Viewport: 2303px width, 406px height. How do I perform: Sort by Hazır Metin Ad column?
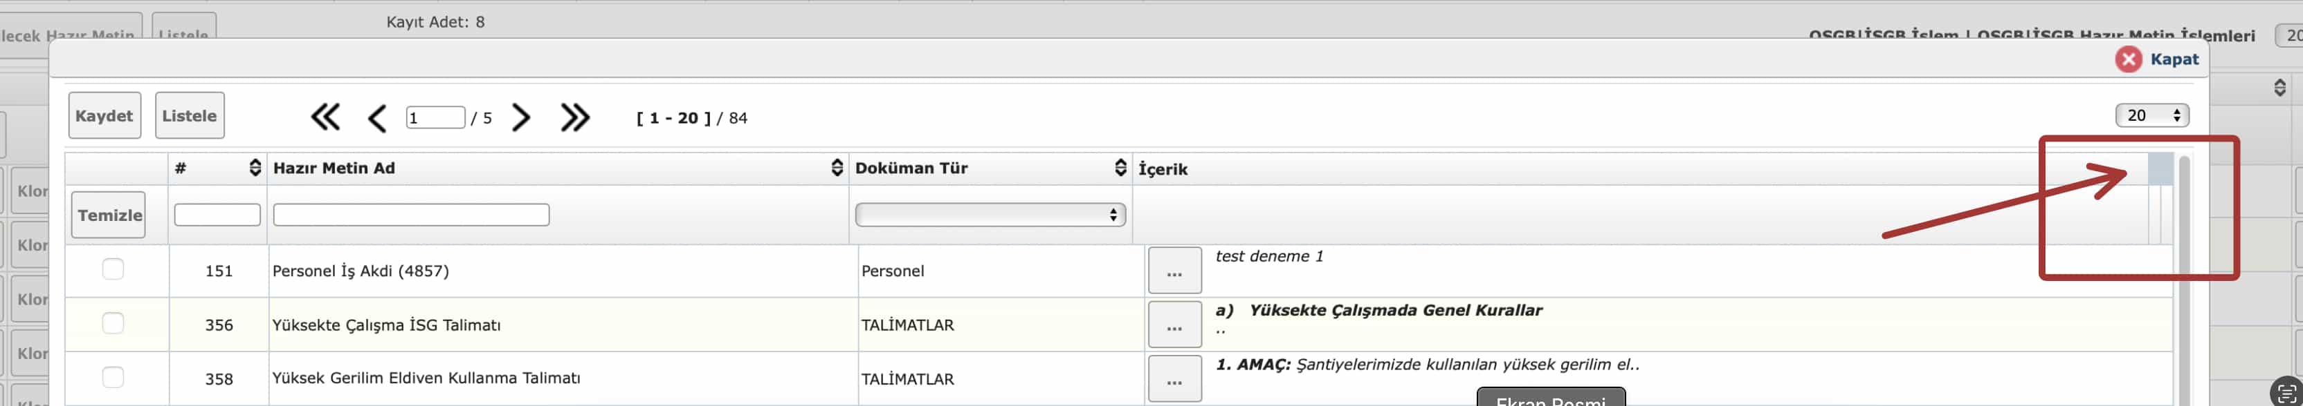pyautogui.click(x=837, y=168)
